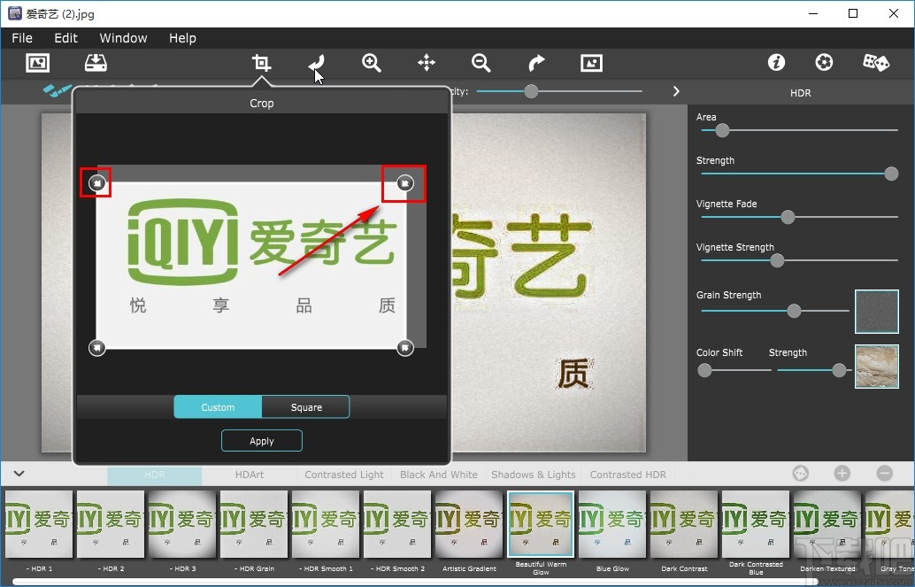Switch to the HDArt preset tab
915x587 pixels.
tap(250, 475)
